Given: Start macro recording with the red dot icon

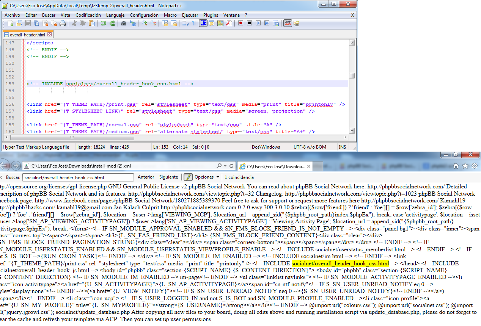Looking at the screenshot, I should pyautogui.click(x=240, y=24).
